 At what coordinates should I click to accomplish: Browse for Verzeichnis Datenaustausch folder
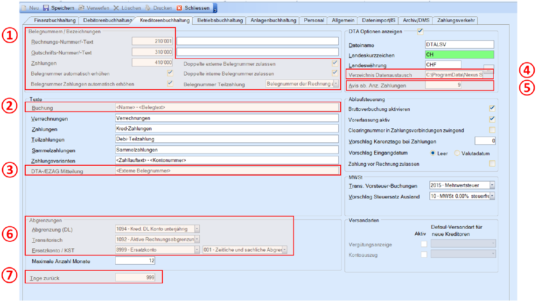coord(488,70)
